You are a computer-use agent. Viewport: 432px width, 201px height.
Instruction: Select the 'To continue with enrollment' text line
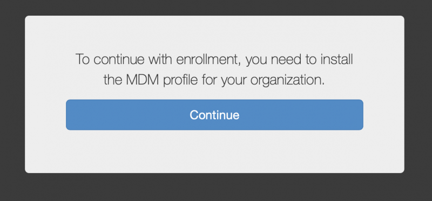coord(214,60)
